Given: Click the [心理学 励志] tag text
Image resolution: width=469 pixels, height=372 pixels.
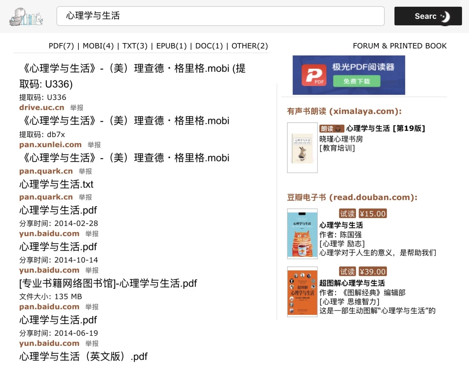Looking at the screenshot, I should (342, 244).
